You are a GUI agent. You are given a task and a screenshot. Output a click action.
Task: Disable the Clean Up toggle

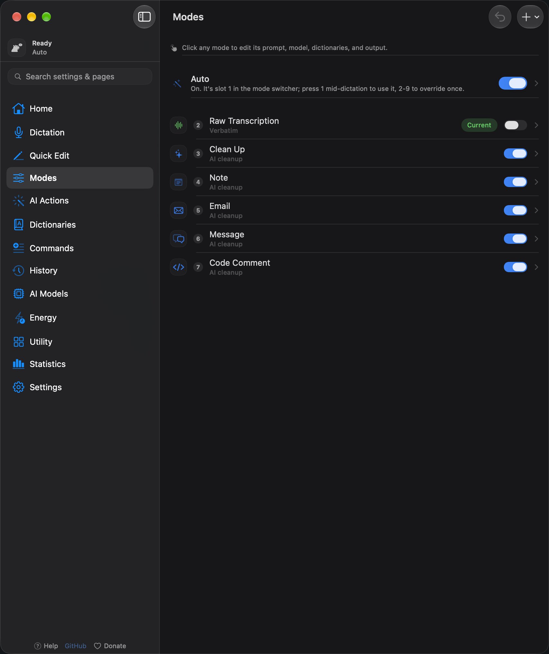point(515,154)
